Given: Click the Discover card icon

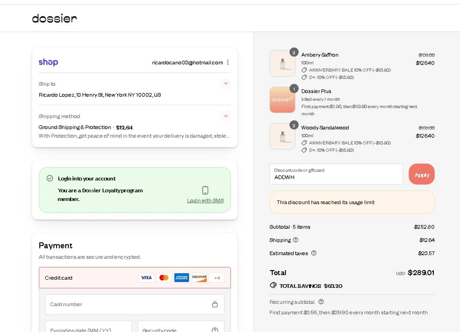Looking at the screenshot, I should point(199,278).
